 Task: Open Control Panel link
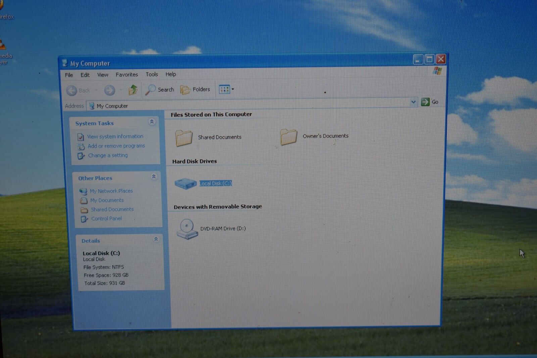coord(106,218)
